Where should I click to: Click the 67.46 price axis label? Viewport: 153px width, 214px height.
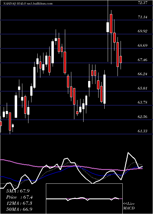(x=143, y=60)
